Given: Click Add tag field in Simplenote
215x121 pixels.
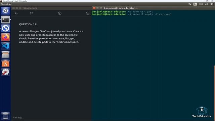Looking at the screenshot, I should coord(18,118).
